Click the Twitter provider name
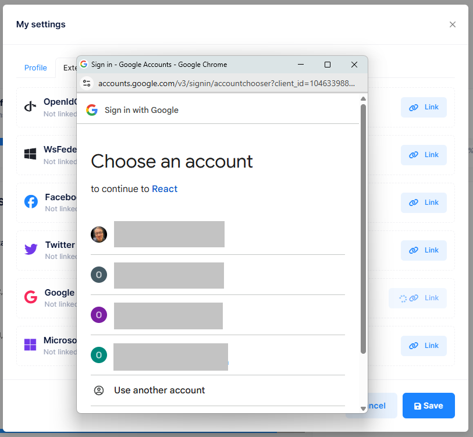The height and width of the screenshot is (437, 473). (60, 245)
